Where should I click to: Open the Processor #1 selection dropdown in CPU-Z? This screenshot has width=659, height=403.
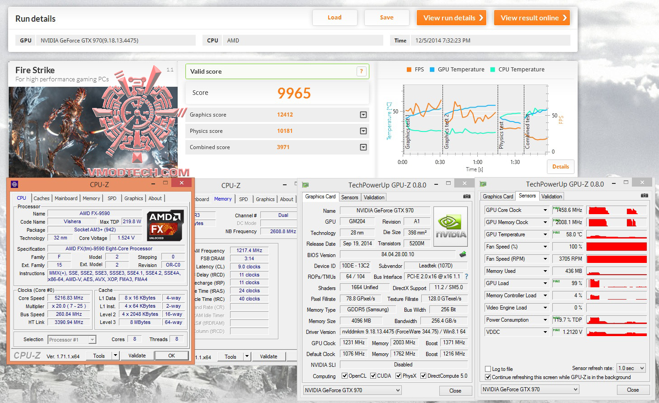pos(72,340)
